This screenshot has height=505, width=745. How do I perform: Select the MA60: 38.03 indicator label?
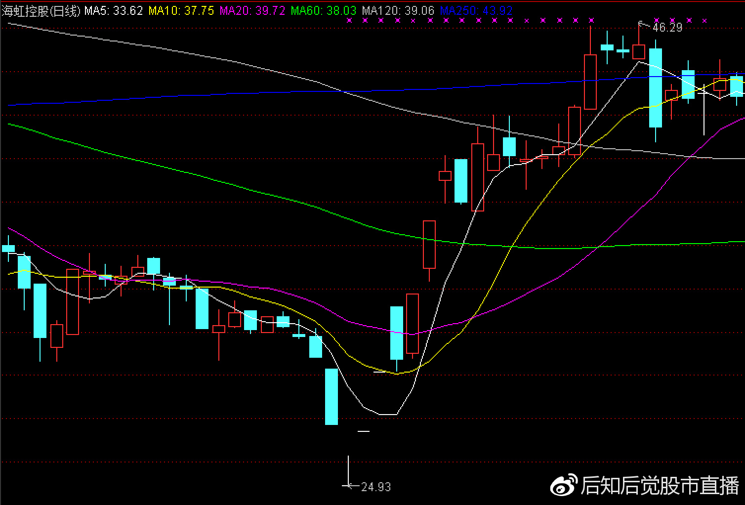tap(324, 10)
